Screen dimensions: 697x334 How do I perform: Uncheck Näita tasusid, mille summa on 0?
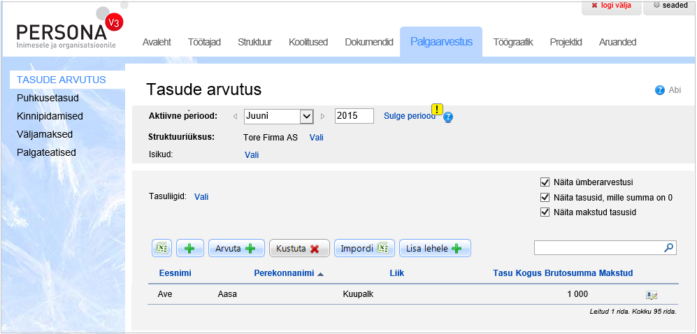545,197
